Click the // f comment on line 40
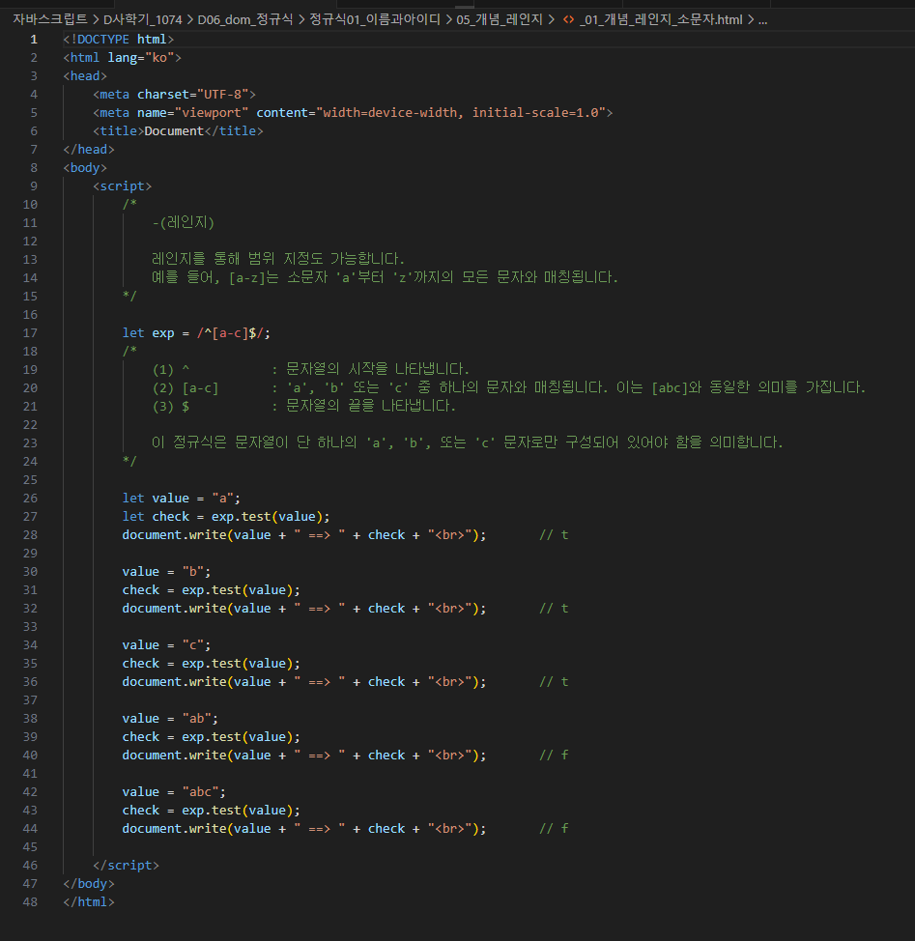This screenshot has height=941, width=915. tap(554, 755)
